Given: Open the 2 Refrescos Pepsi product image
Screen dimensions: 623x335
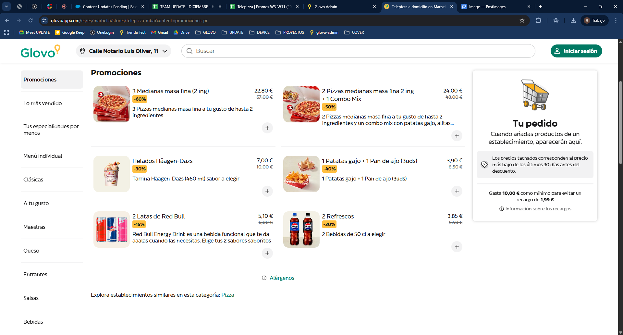Looking at the screenshot, I should click(x=301, y=230).
